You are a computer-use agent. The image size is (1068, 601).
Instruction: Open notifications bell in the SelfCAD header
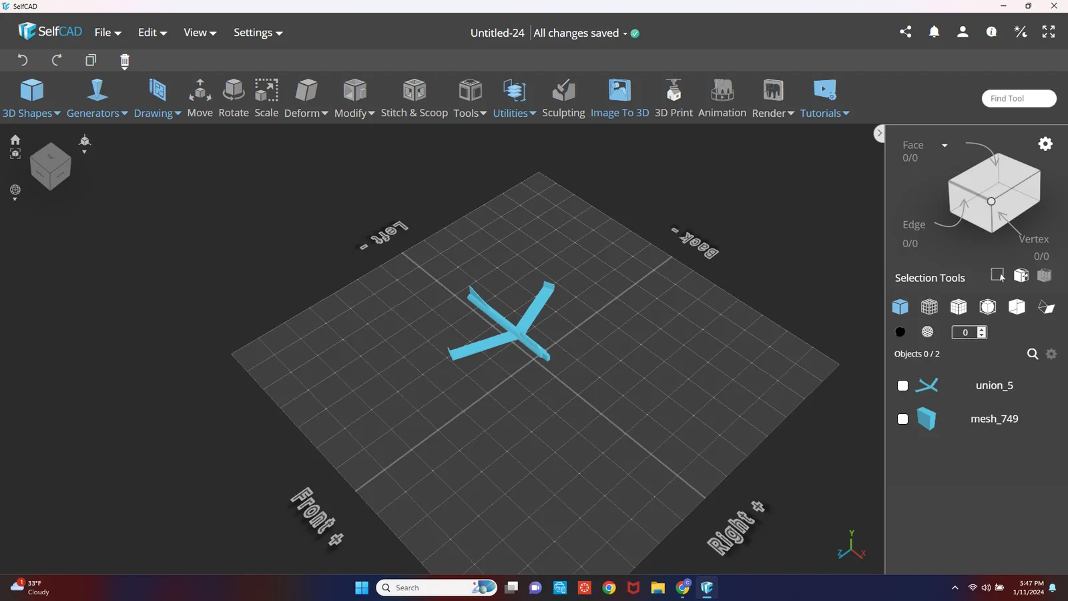click(x=934, y=32)
